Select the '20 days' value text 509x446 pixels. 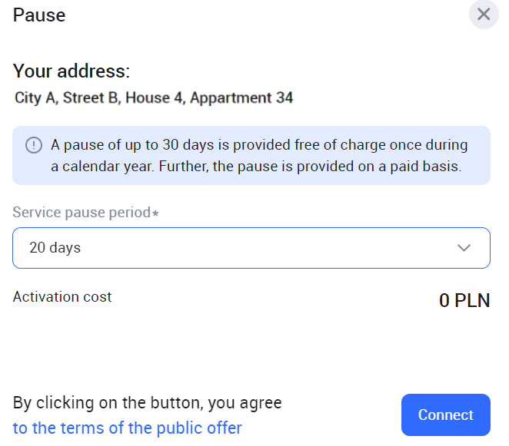(55, 248)
